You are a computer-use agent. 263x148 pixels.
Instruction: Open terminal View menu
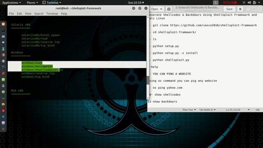pyautogui.click(x=28, y=14)
